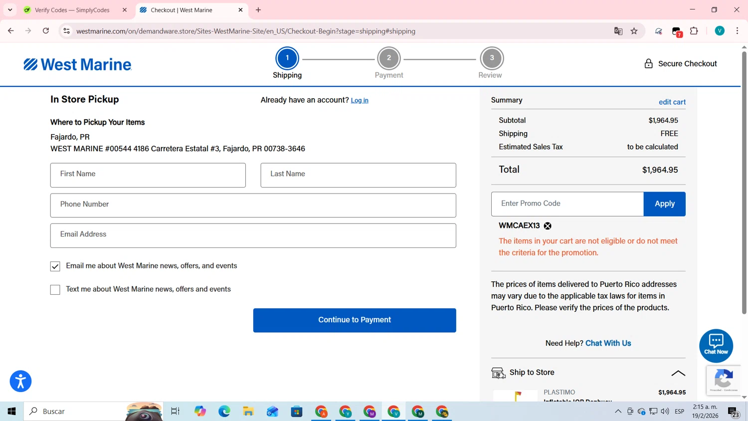
Task: Open the browser Extensions puzzle icon
Action: click(x=694, y=31)
